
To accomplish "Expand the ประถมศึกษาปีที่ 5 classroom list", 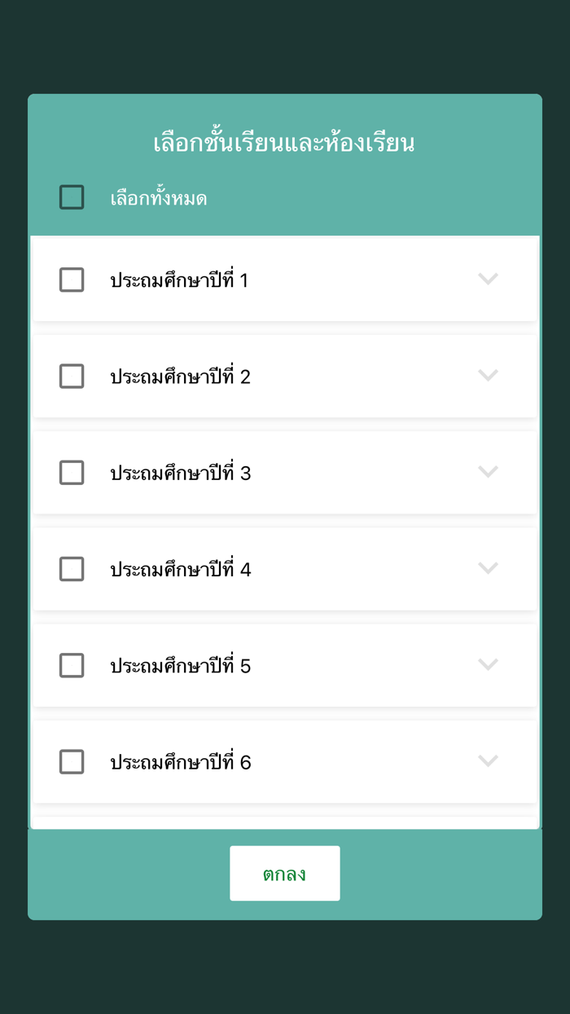I will tap(489, 665).
